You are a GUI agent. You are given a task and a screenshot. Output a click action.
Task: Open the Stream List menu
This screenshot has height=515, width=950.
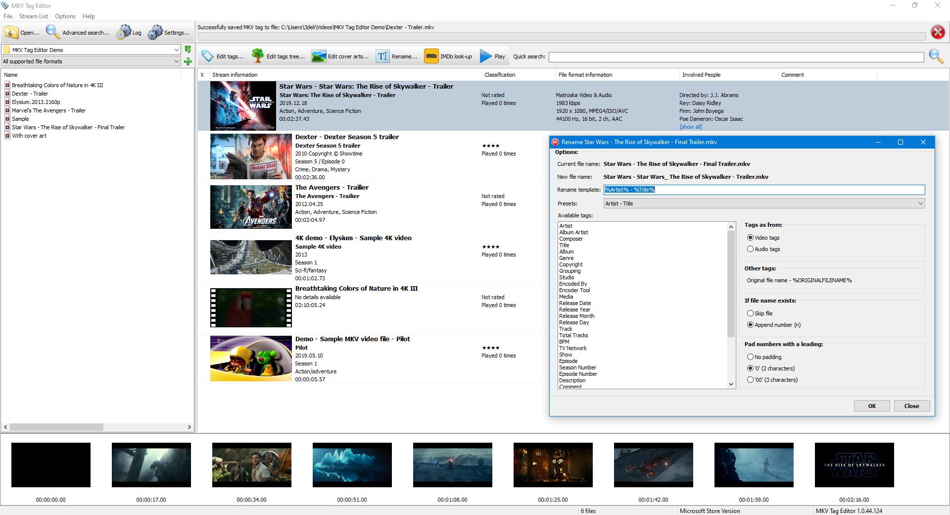(34, 16)
